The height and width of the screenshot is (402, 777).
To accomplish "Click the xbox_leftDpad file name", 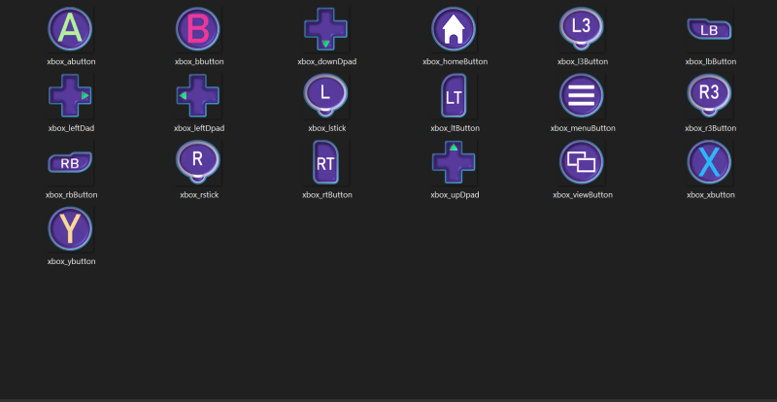I will click(199, 128).
